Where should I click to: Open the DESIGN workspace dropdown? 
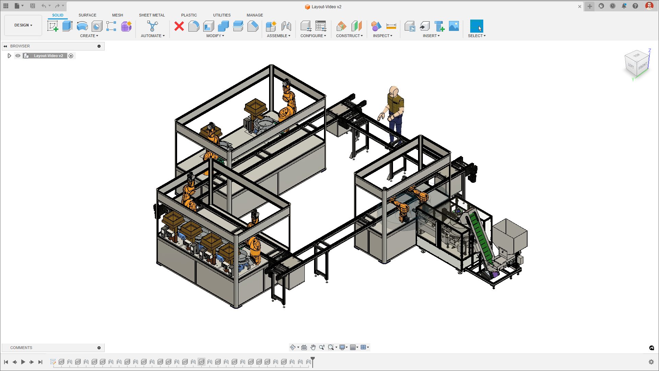(x=23, y=25)
